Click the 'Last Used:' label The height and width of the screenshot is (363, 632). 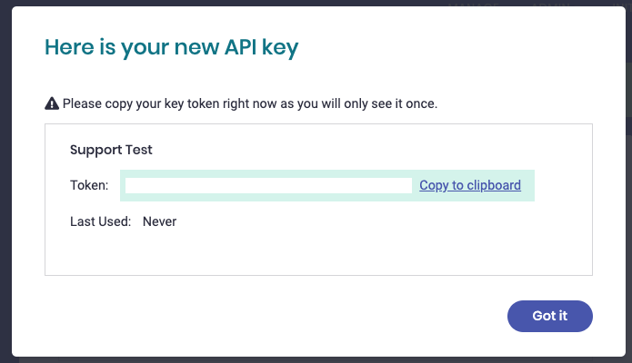coord(100,221)
